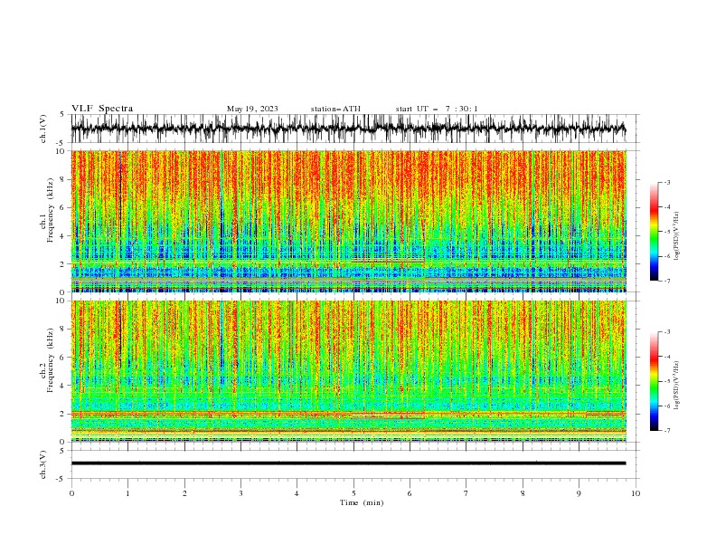Select the date text "May 19, 2023"
This screenshot has height=554, width=716.
click(x=252, y=109)
